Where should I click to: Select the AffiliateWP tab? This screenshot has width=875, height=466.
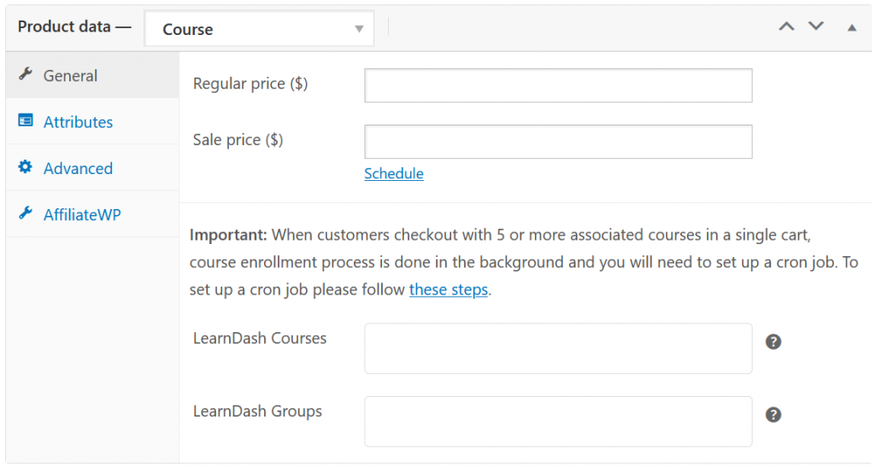(82, 214)
